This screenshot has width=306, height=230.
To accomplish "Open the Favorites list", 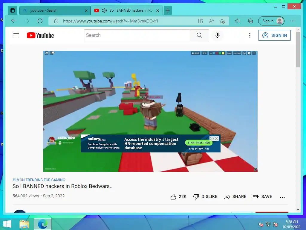I will click(x=237, y=21).
